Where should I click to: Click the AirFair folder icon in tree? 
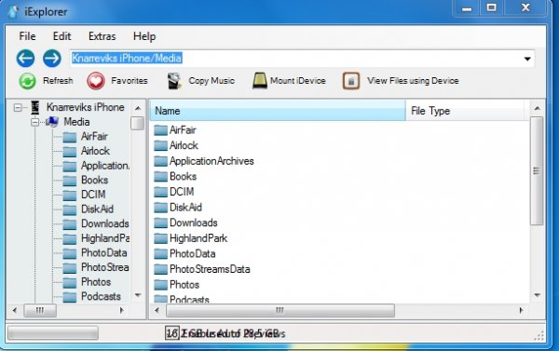point(70,137)
